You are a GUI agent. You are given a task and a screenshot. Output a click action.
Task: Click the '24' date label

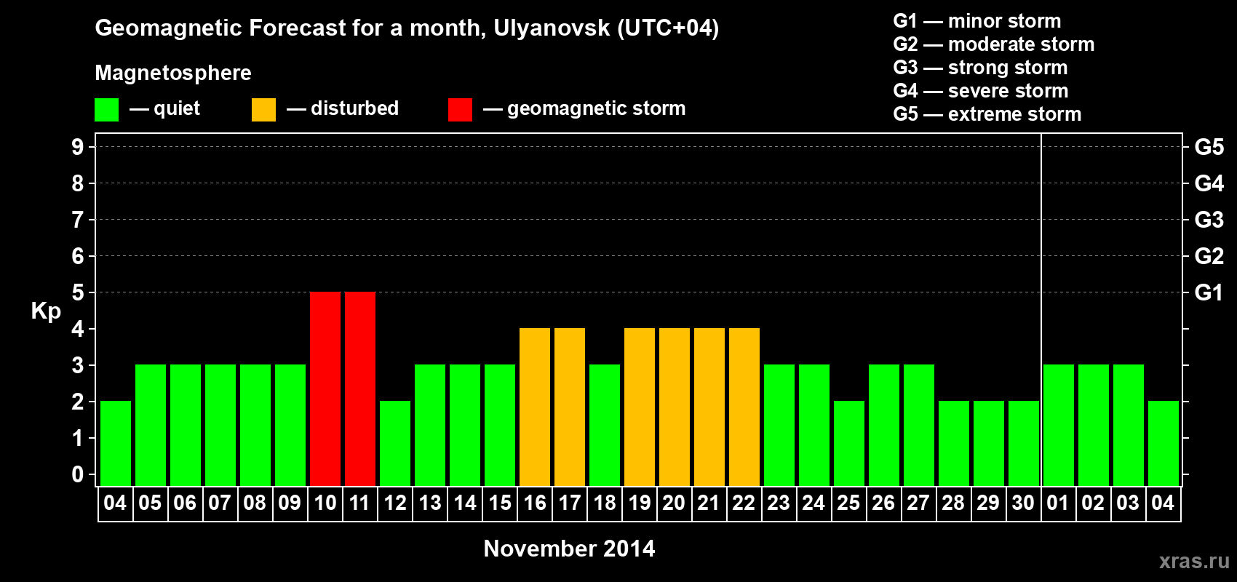(x=814, y=503)
